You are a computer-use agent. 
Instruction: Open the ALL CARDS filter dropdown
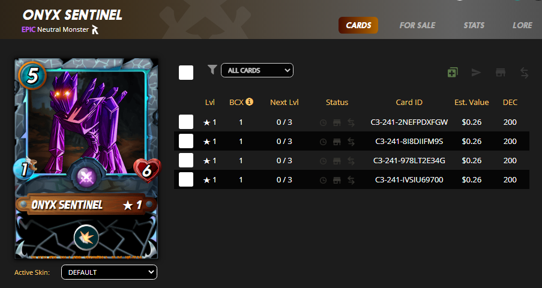pos(257,70)
